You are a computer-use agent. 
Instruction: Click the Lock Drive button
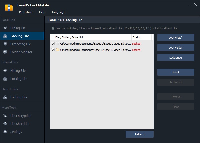(176, 58)
